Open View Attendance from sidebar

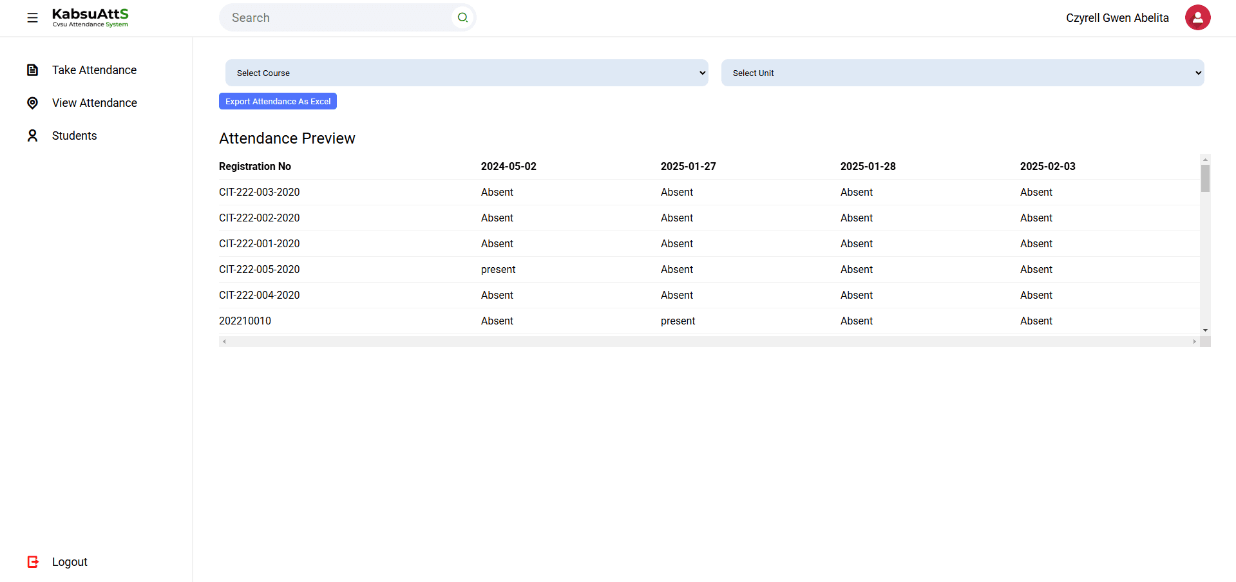coord(94,103)
